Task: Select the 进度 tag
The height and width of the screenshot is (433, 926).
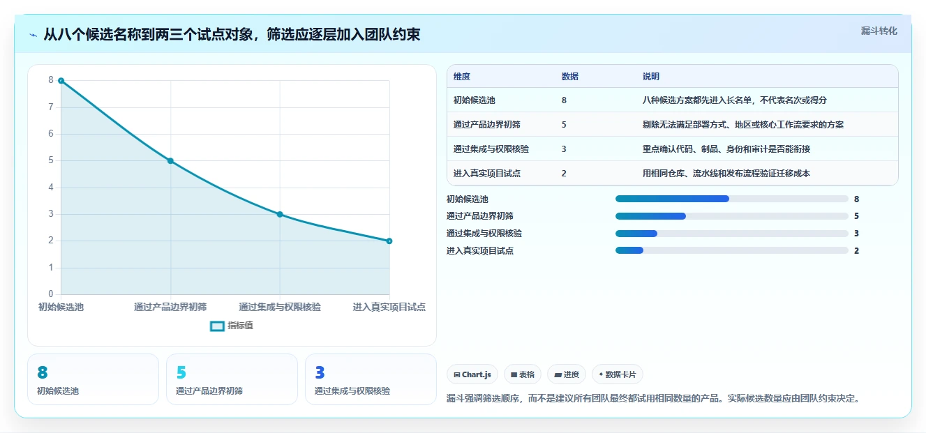Action: click(567, 374)
